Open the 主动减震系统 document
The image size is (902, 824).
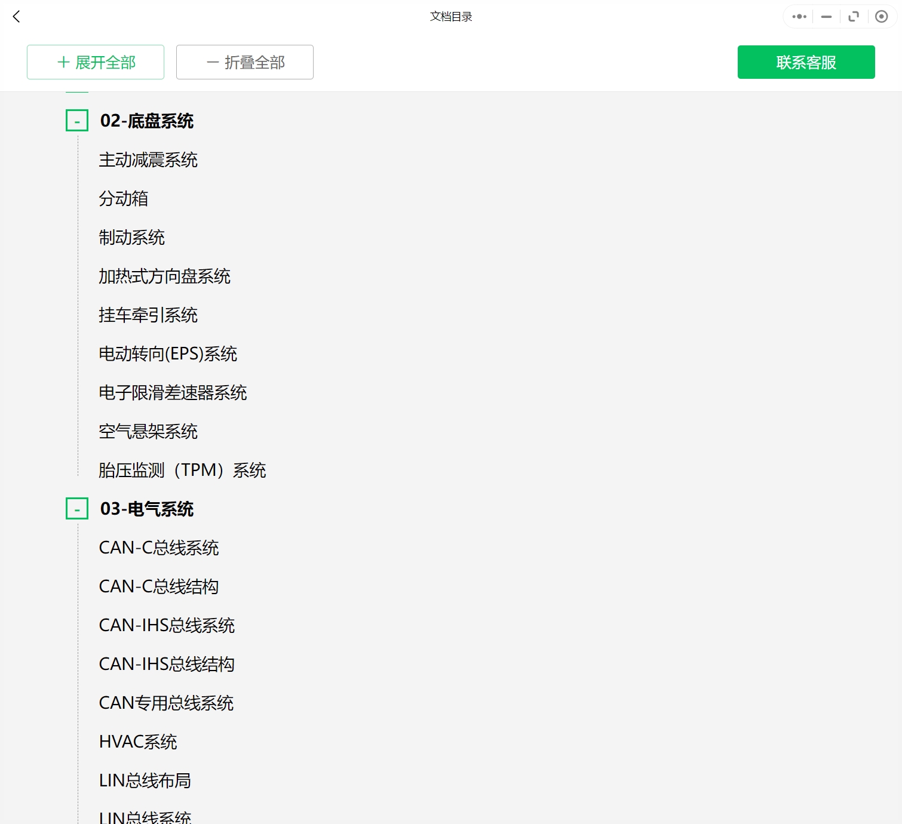[148, 160]
